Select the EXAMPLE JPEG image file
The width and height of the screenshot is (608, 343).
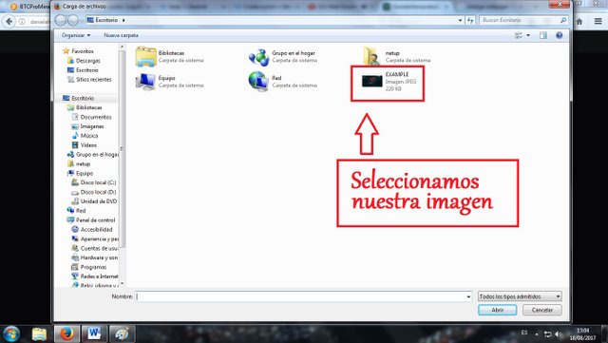pos(389,82)
